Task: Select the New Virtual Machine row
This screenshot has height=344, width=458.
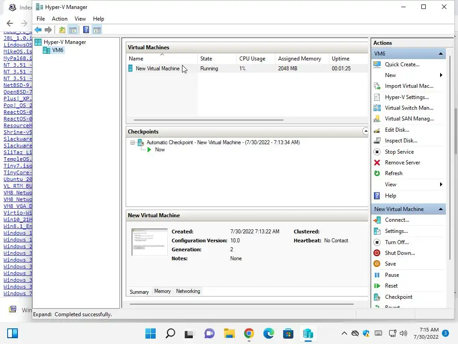Action: (x=247, y=69)
